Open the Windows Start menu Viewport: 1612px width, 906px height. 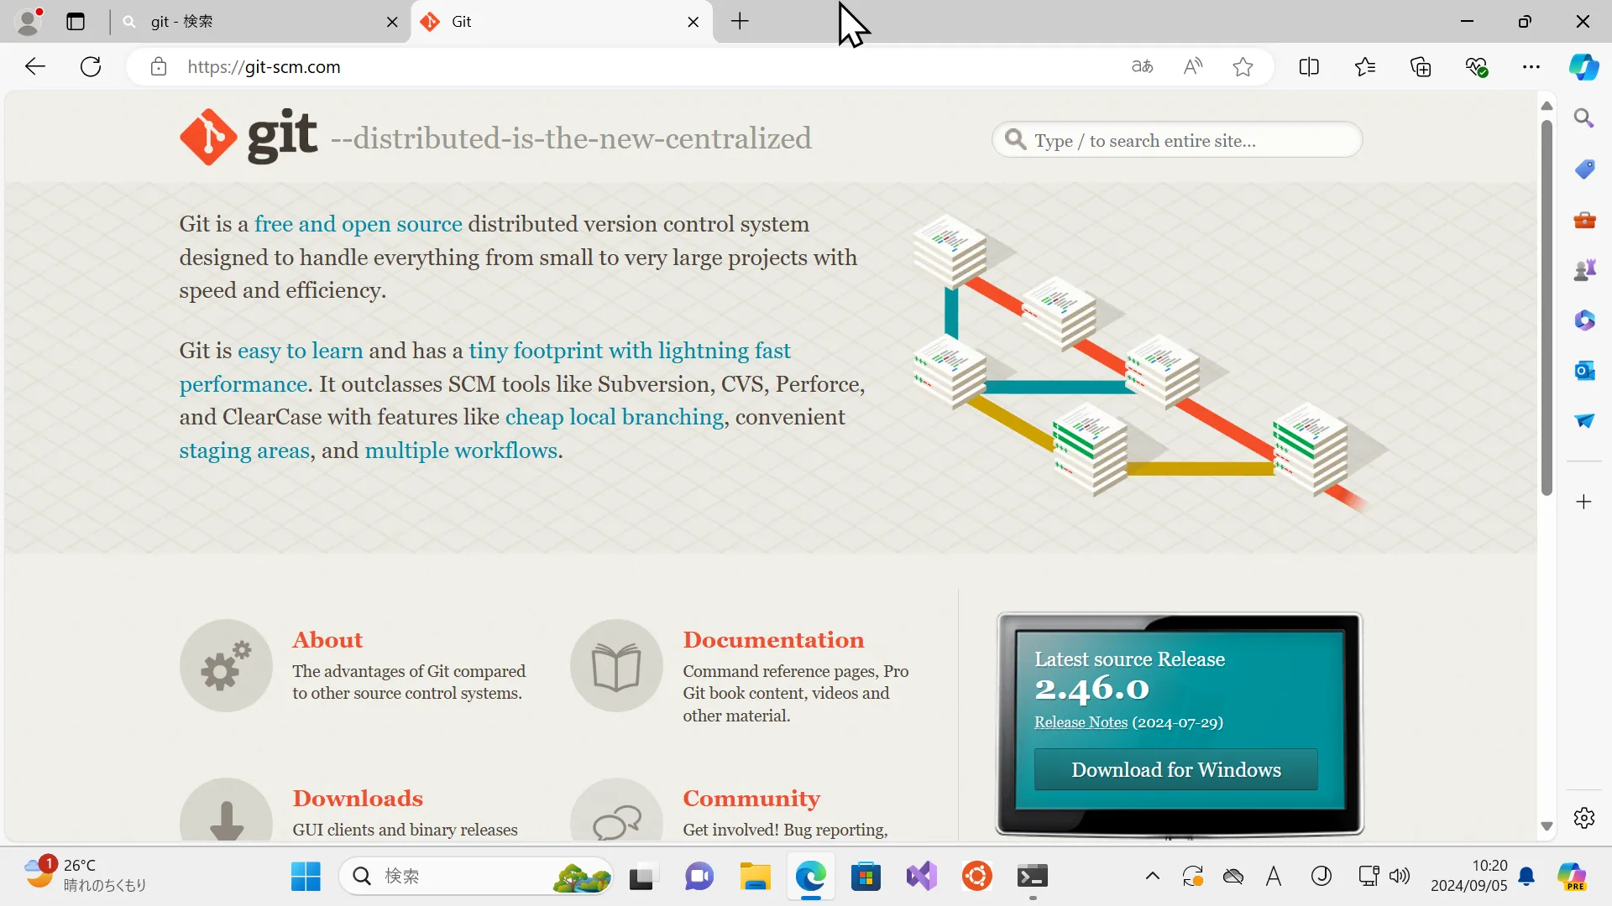coord(306,877)
